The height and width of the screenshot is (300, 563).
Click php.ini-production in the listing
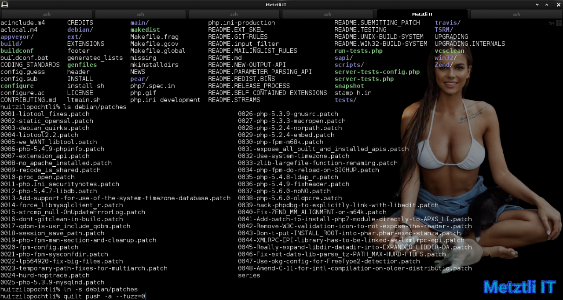241,22
